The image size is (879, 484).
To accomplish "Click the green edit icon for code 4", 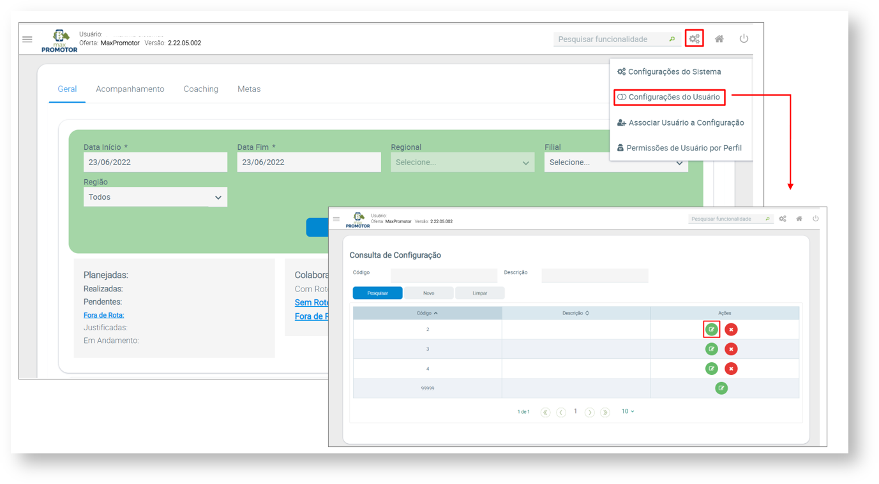I will pyautogui.click(x=711, y=369).
